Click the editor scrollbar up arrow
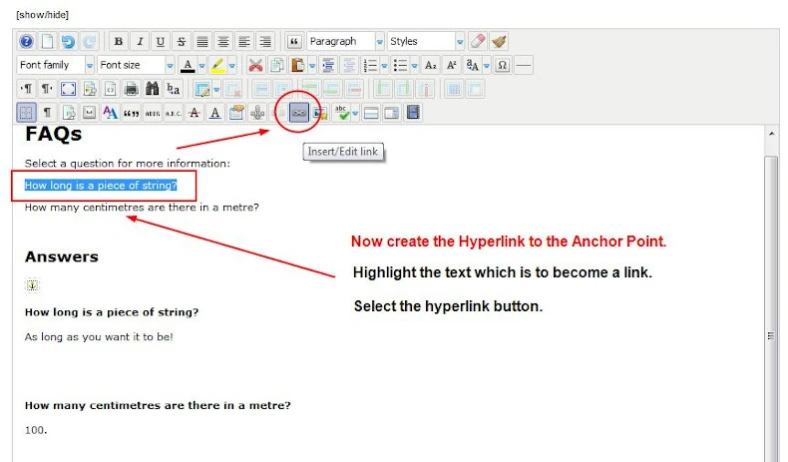Screen dimensions: 788x462 (771, 134)
